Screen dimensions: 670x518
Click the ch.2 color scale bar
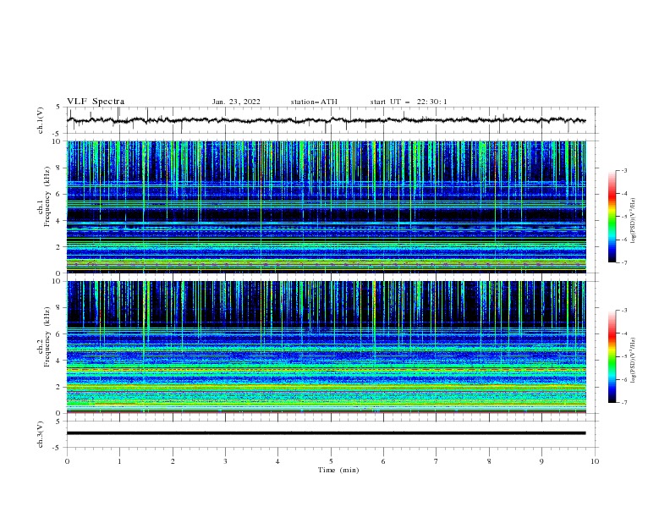[x=612, y=356]
